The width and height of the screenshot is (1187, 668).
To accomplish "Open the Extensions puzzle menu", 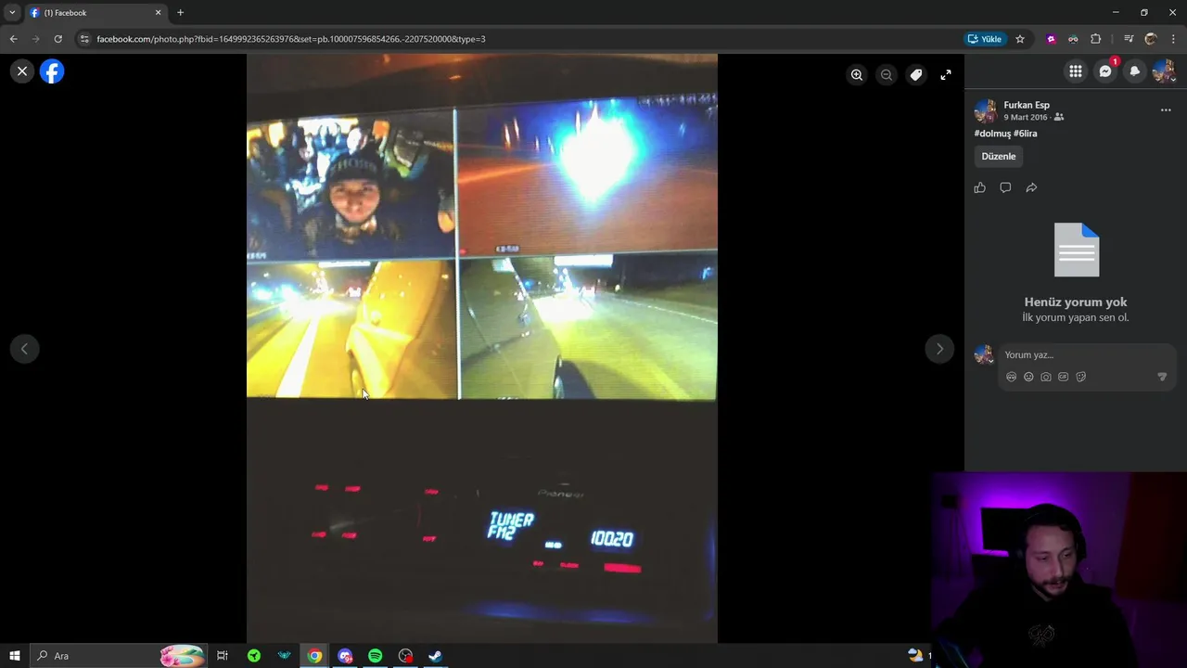I will pos(1096,39).
